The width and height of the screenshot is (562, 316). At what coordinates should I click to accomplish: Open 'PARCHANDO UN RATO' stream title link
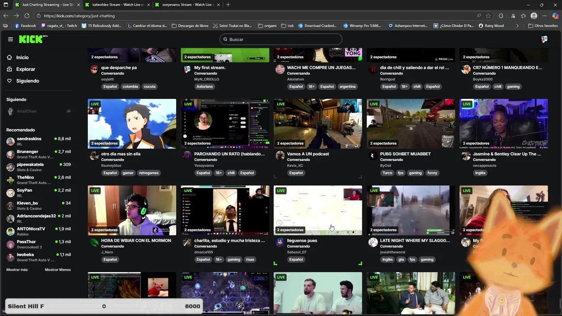coord(229,154)
